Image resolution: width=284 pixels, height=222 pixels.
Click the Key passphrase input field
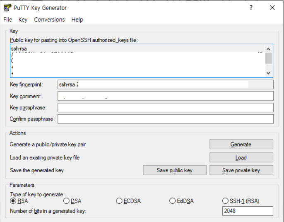[166, 108]
